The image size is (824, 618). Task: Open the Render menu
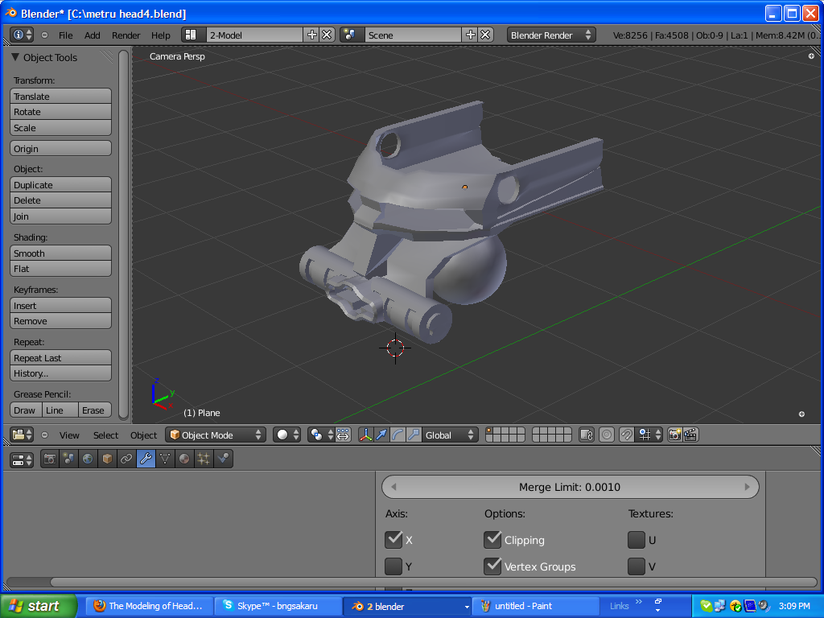pyautogui.click(x=126, y=35)
